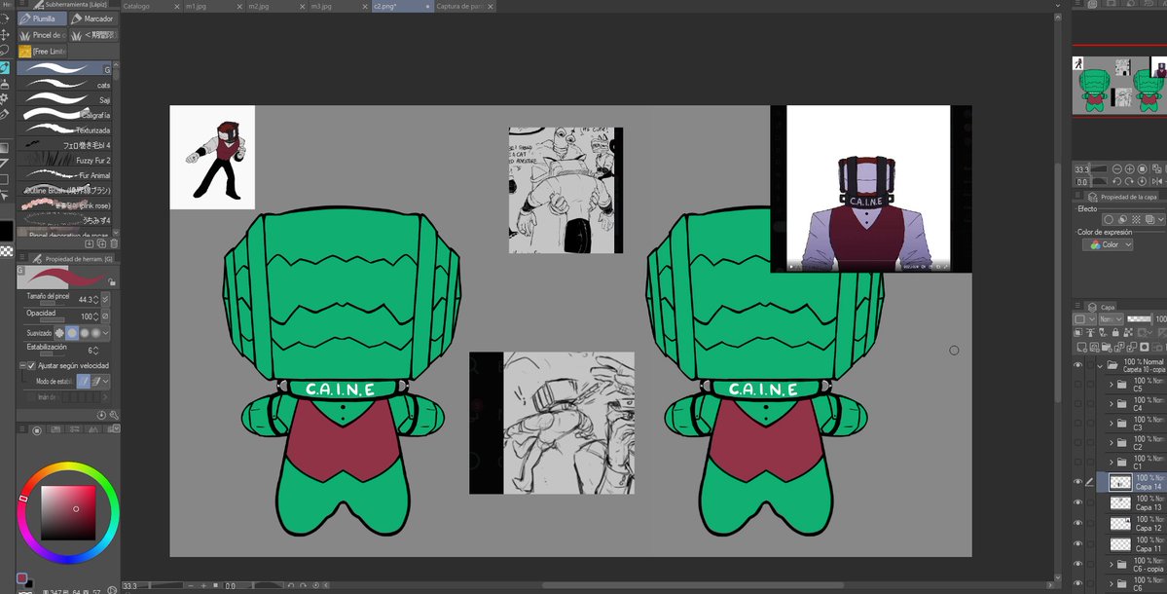This screenshot has width=1167, height=594.
Task: Choose the Fur Animal brush
Action: [x=64, y=175]
